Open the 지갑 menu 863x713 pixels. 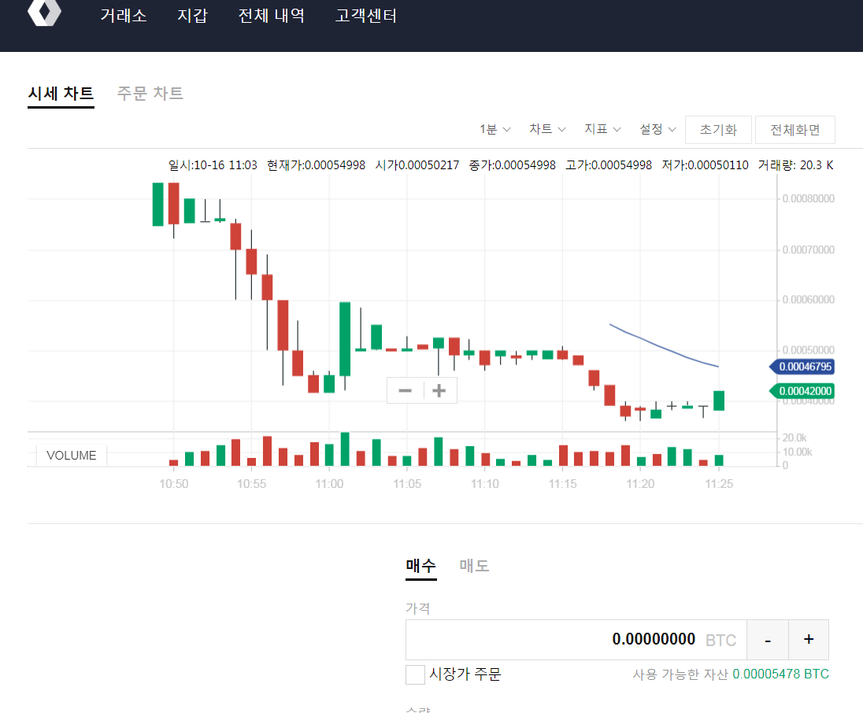[193, 16]
